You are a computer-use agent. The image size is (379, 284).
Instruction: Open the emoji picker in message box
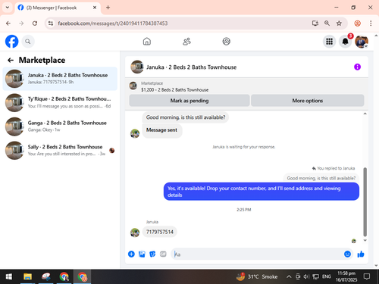coord(347,254)
